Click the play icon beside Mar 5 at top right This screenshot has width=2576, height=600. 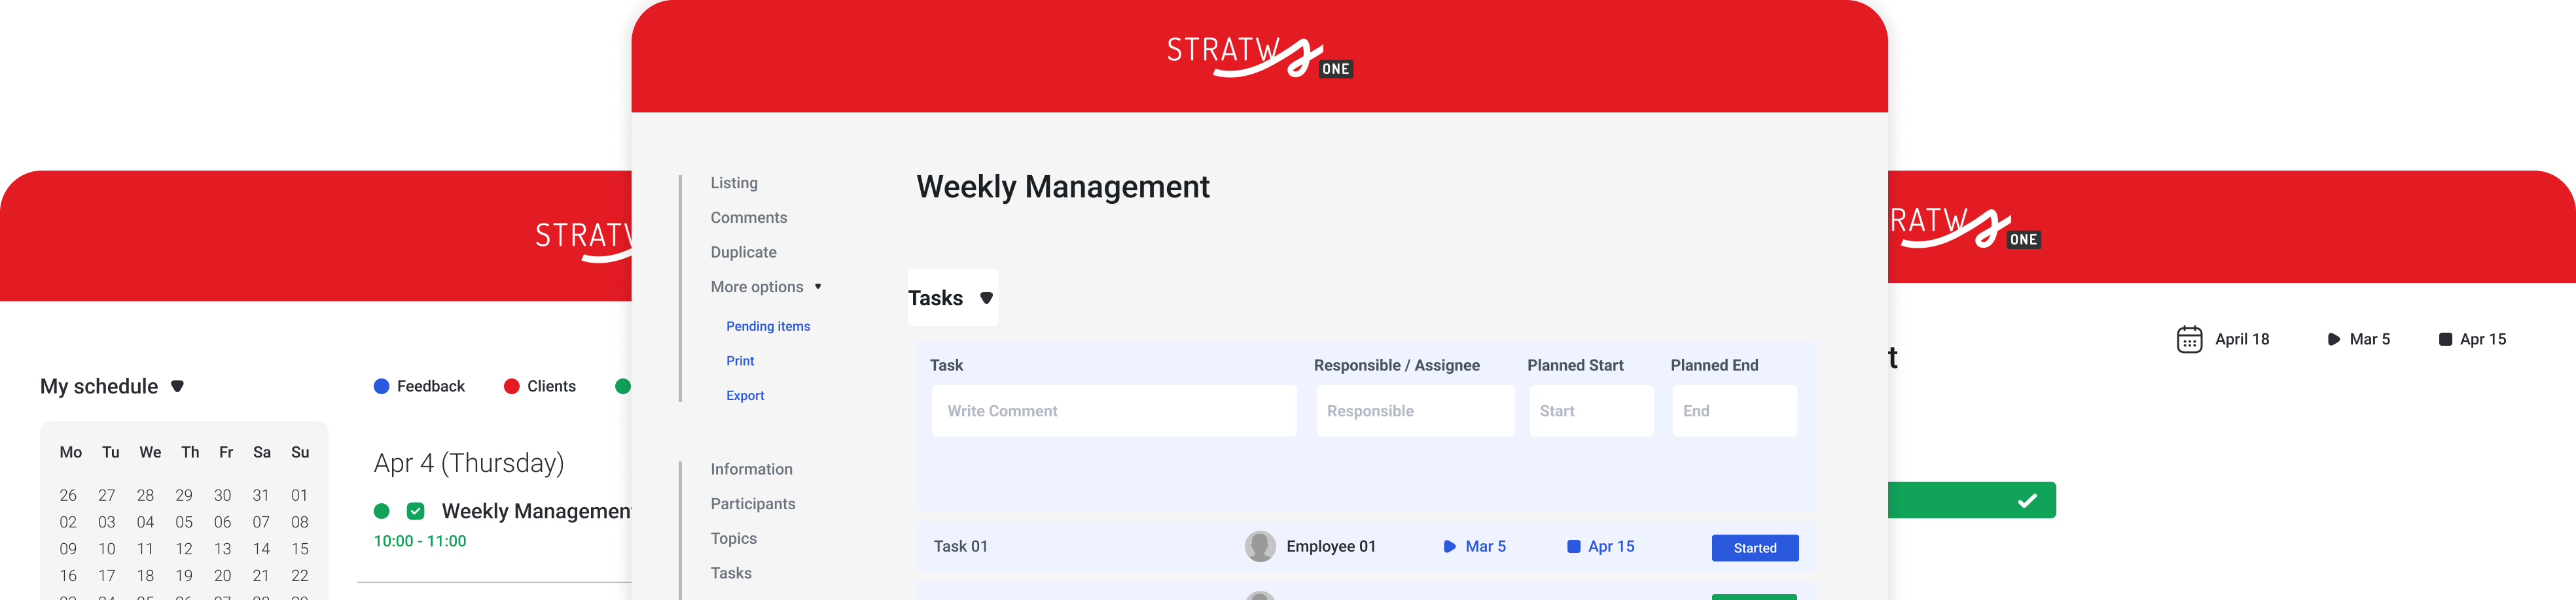[2333, 339]
